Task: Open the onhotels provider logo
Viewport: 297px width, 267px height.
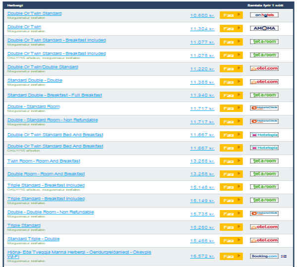Action: (x=264, y=15)
